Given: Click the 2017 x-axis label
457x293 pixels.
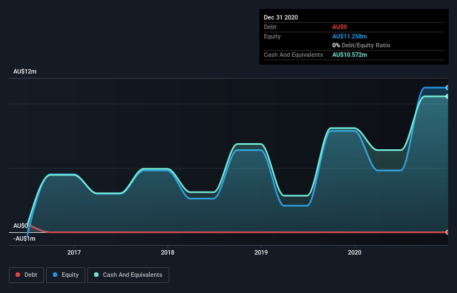Looking at the screenshot, I should (x=74, y=252).
